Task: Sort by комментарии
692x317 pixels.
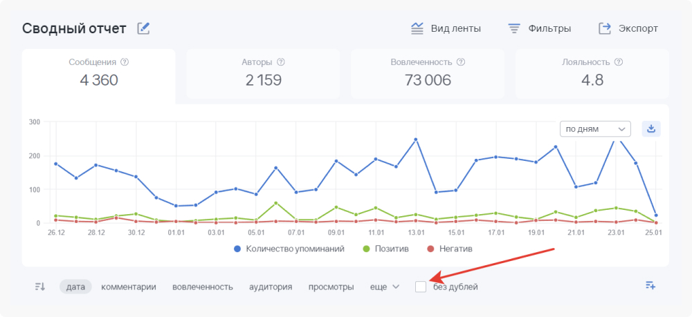Action: (129, 287)
